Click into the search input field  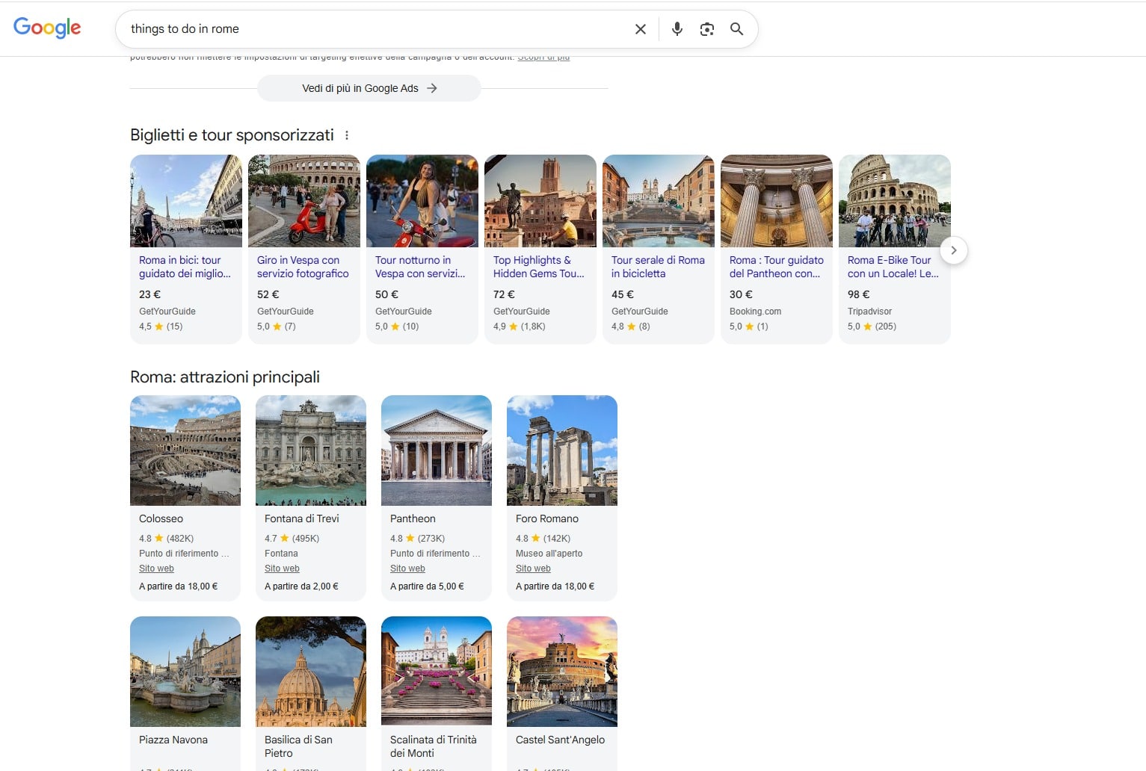pos(374,29)
